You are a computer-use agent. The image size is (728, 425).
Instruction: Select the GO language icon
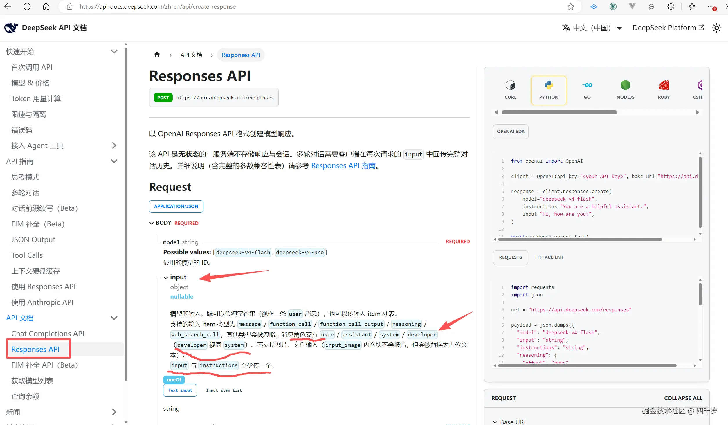click(x=587, y=90)
